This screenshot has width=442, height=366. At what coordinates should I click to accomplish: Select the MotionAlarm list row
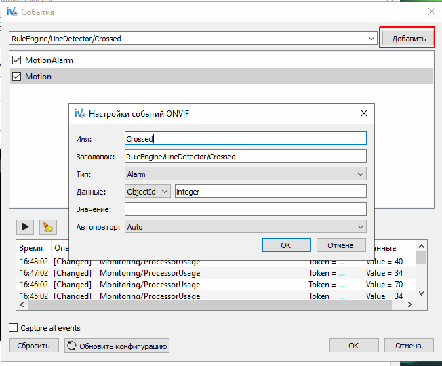[x=222, y=60]
